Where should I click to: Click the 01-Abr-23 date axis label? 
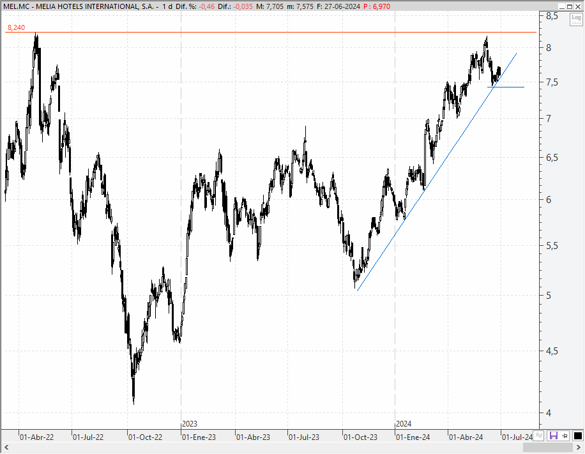[x=254, y=437]
